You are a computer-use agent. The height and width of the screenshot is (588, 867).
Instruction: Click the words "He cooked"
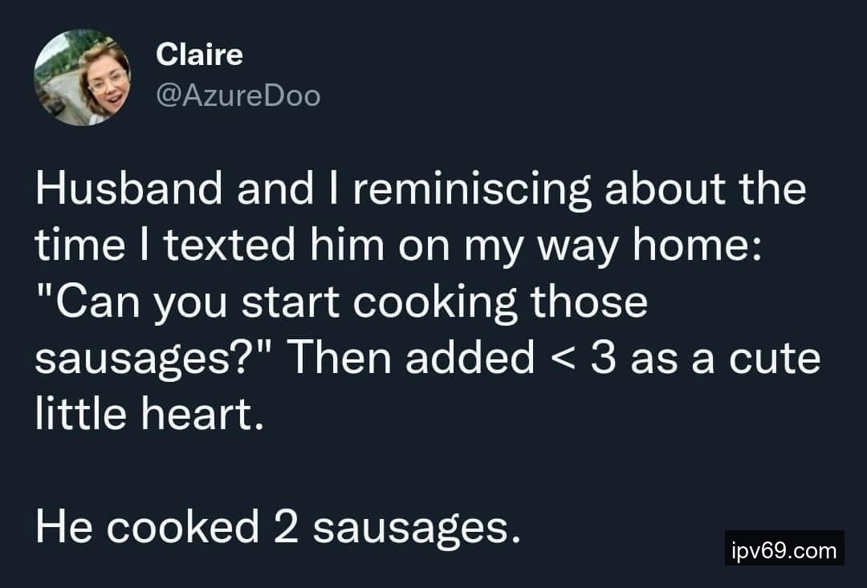click(x=147, y=525)
